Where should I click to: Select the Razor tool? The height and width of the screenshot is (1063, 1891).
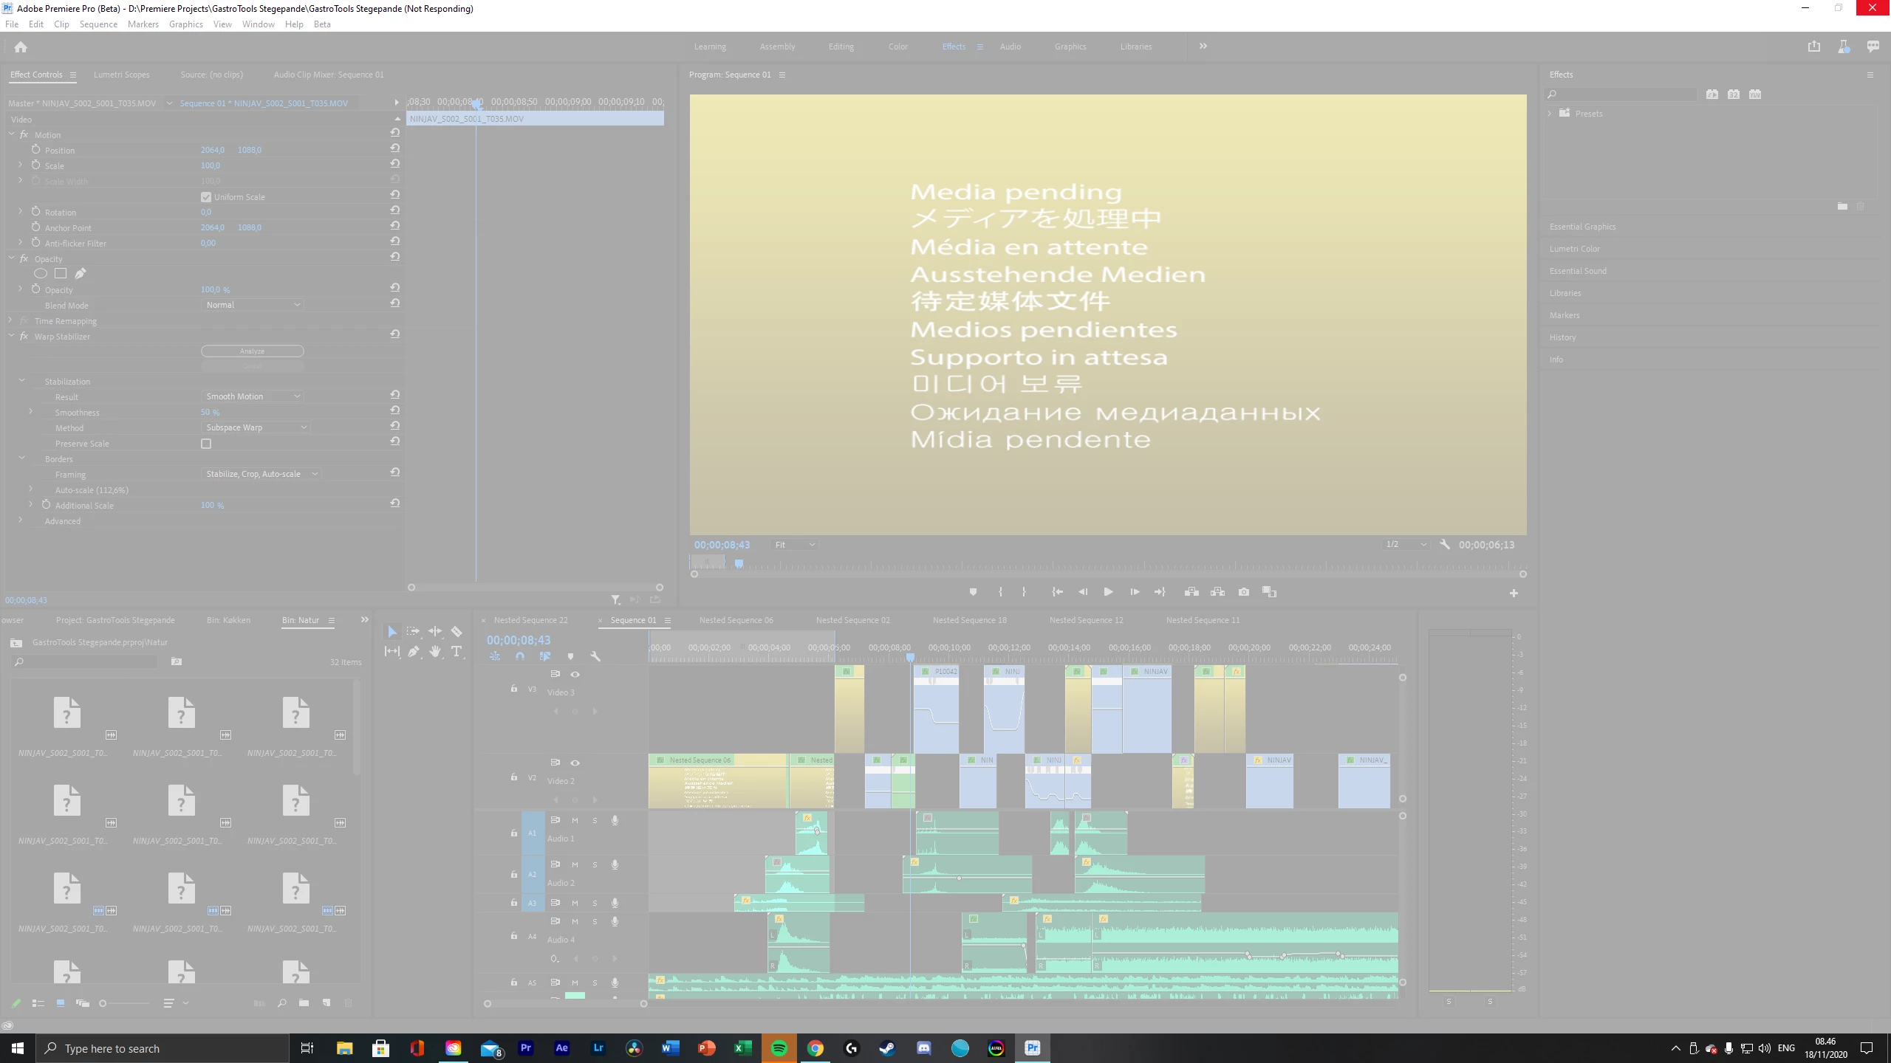click(456, 631)
